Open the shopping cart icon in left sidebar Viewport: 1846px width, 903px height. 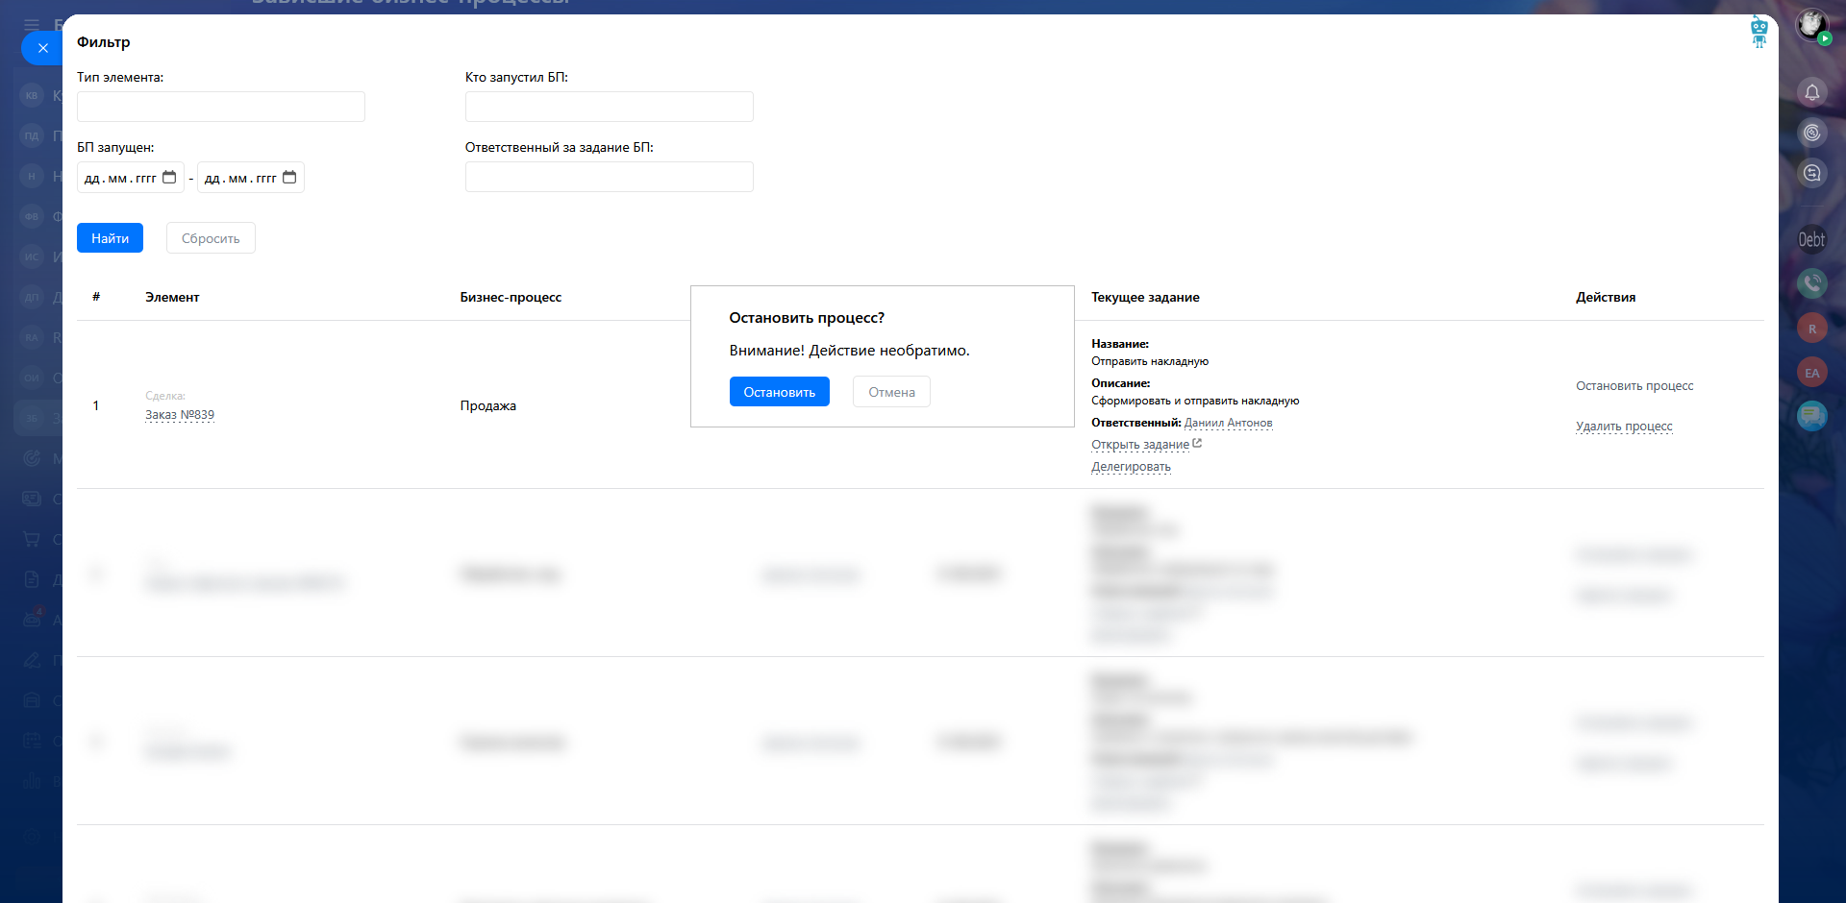point(32,539)
